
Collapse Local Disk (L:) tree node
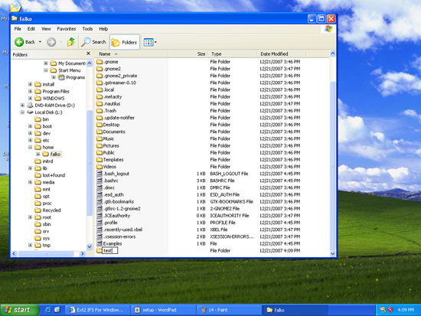click(x=22, y=112)
